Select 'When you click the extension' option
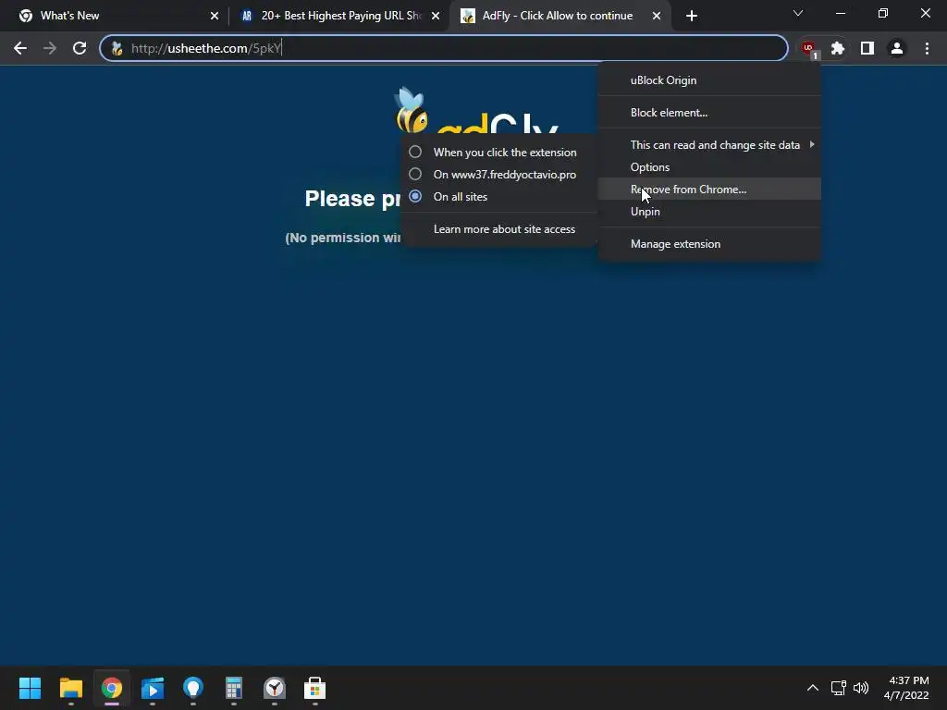This screenshot has height=710, width=947. pyautogui.click(x=498, y=153)
